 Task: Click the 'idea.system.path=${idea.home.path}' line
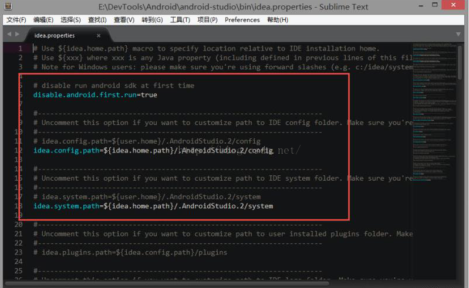[x=153, y=206]
